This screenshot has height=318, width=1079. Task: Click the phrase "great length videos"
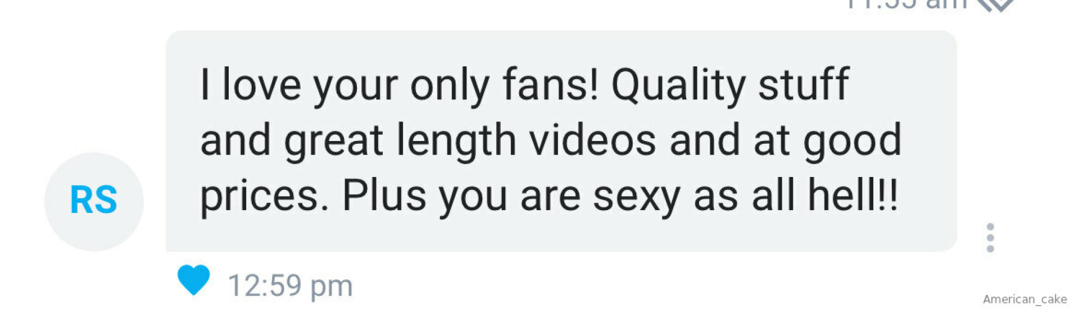pyautogui.click(x=470, y=142)
